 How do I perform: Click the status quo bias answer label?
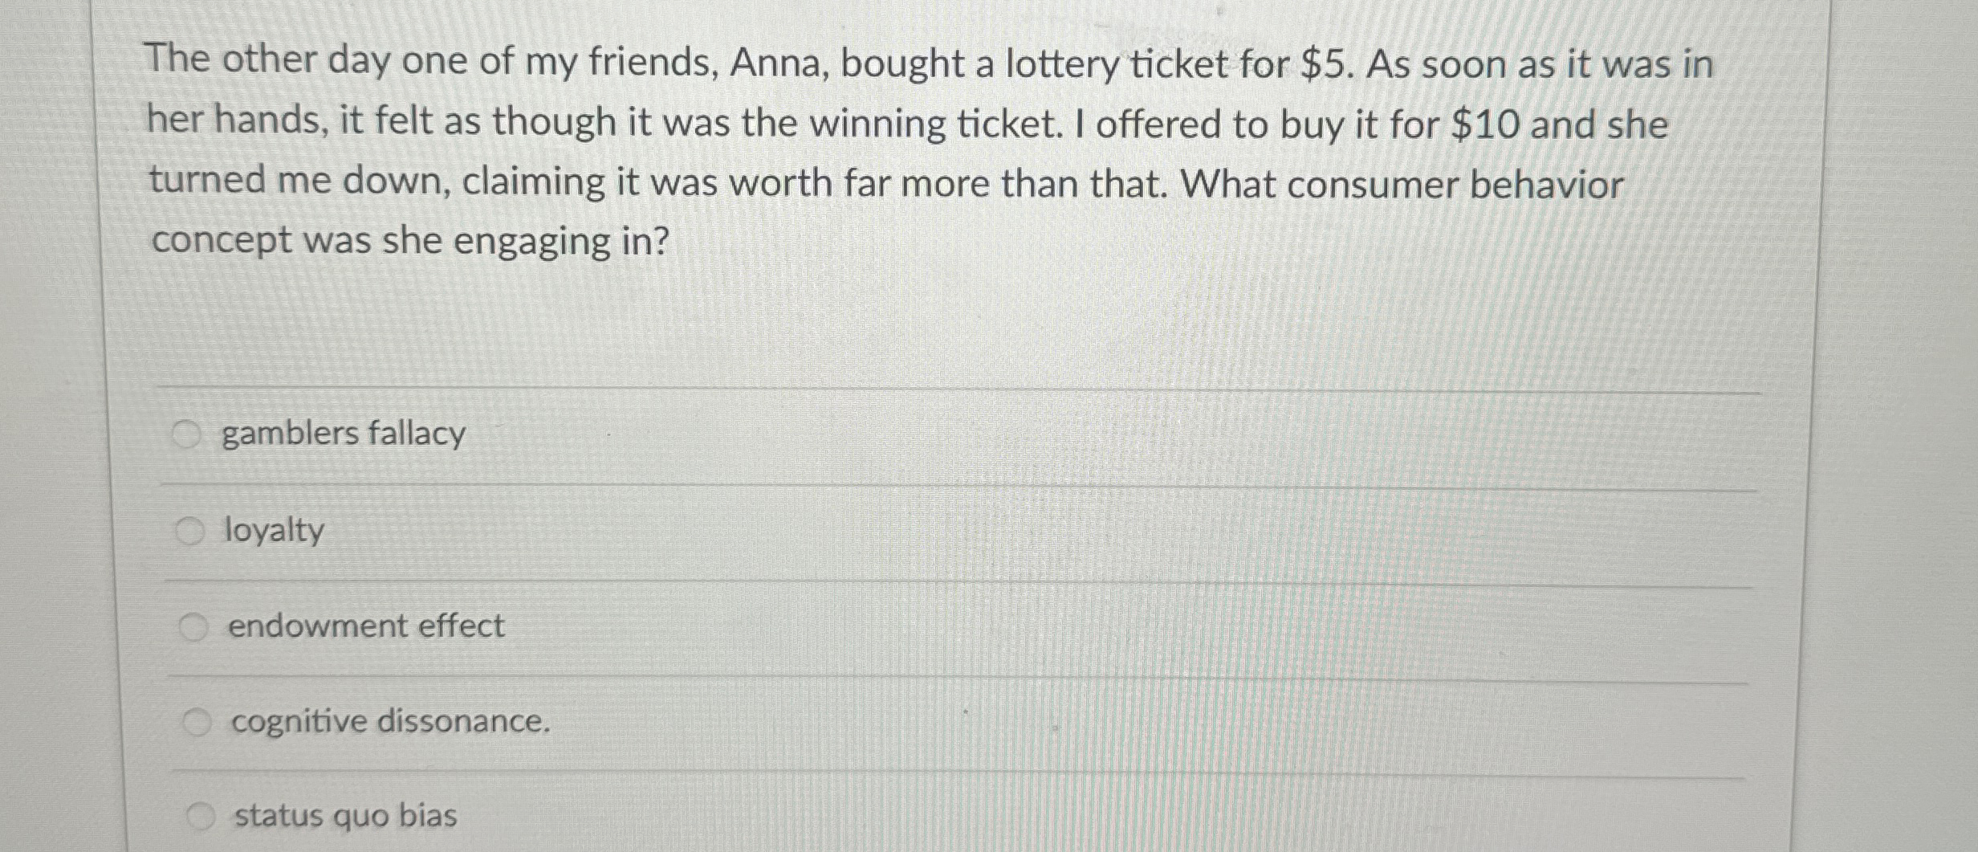click(344, 816)
